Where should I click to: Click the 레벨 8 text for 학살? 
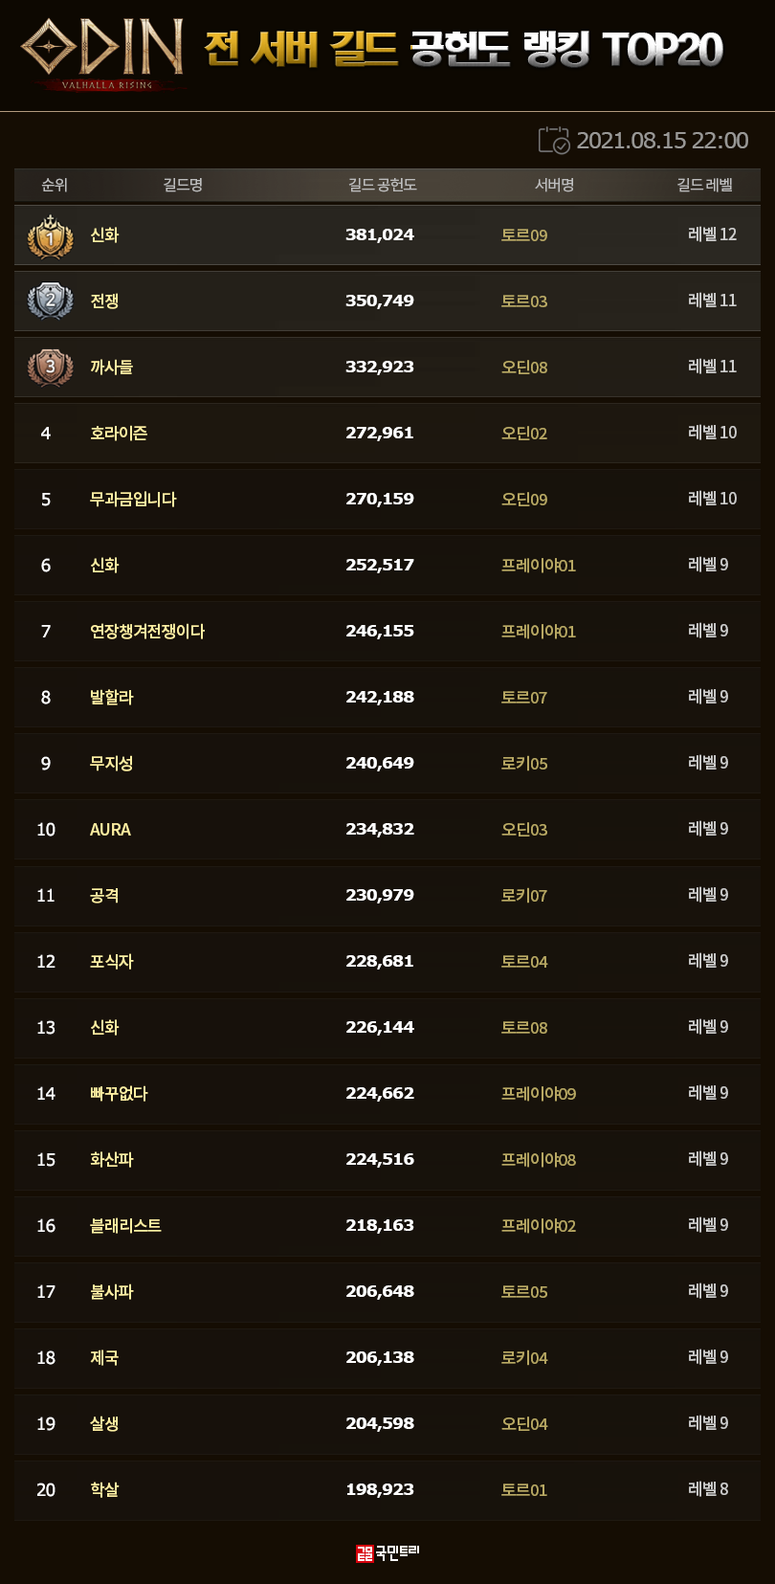click(x=708, y=1489)
